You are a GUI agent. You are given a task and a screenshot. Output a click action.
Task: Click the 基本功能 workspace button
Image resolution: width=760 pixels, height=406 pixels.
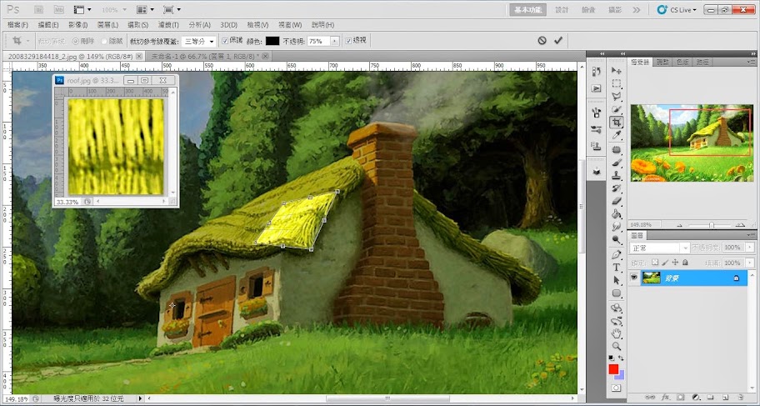tap(527, 10)
